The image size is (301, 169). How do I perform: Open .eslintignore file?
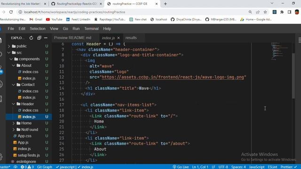26,161
